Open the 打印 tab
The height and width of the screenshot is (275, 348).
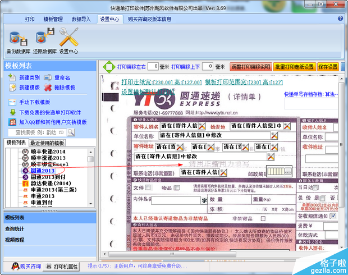point(30,19)
